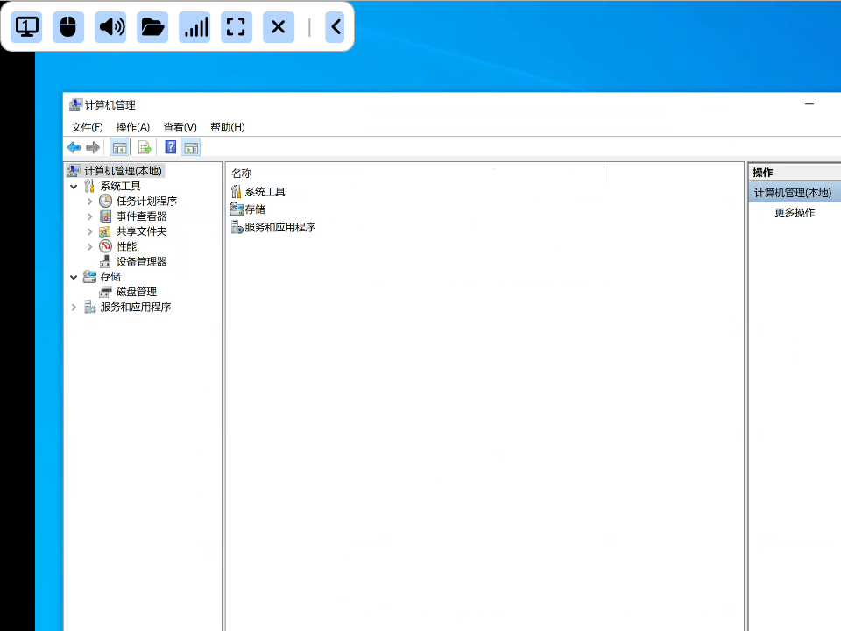841x631 pixels.
Task: Click the 性能 gauge icon
Action: (106, 246)
